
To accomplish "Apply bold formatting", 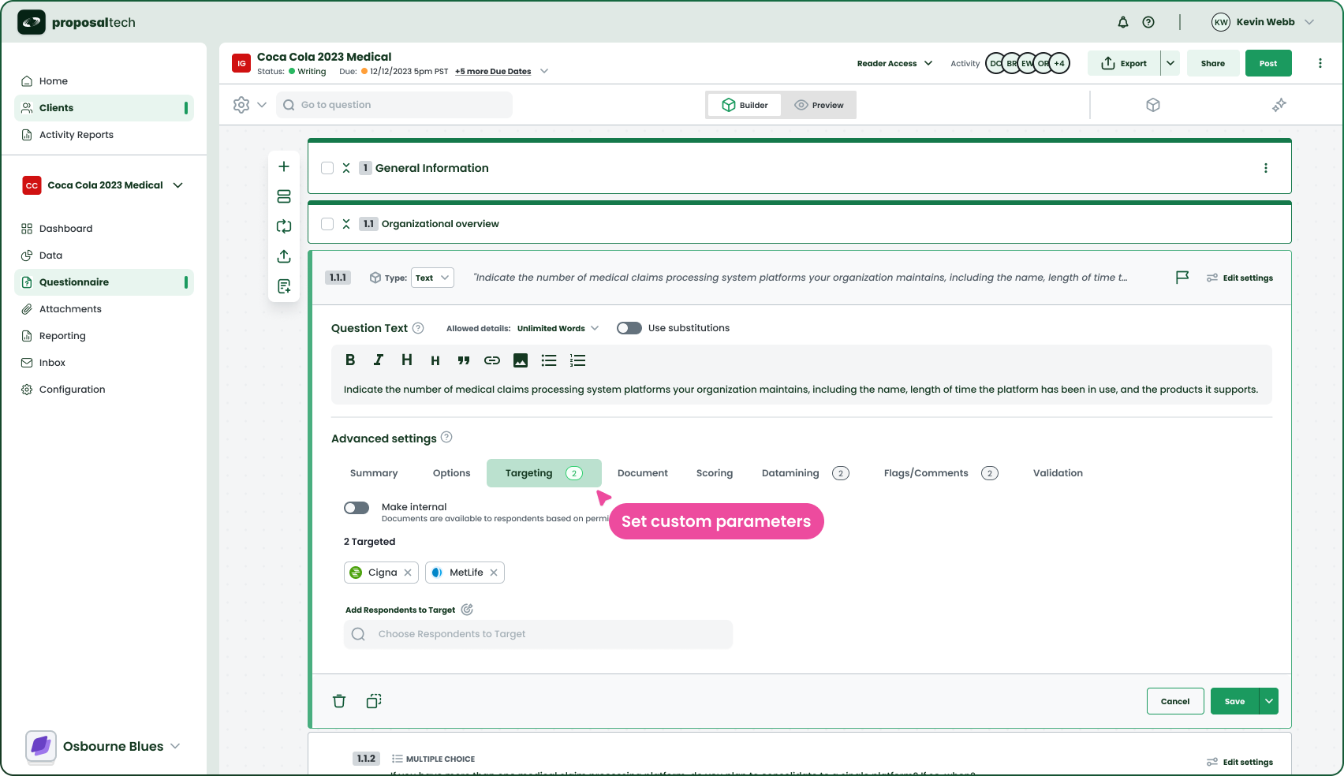I will pos(350,360).
